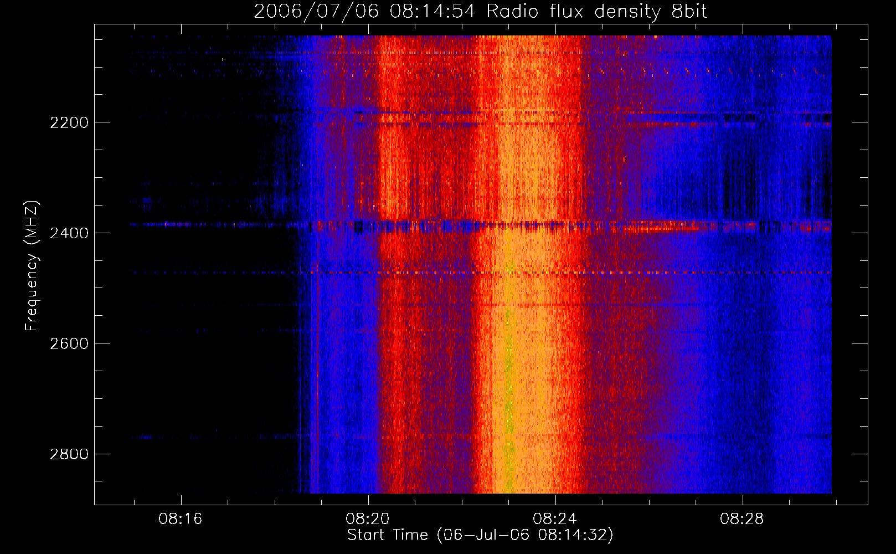896x554 pixels.
Task: Select the 2600 frequency tick label
Action: coord(69,343)
